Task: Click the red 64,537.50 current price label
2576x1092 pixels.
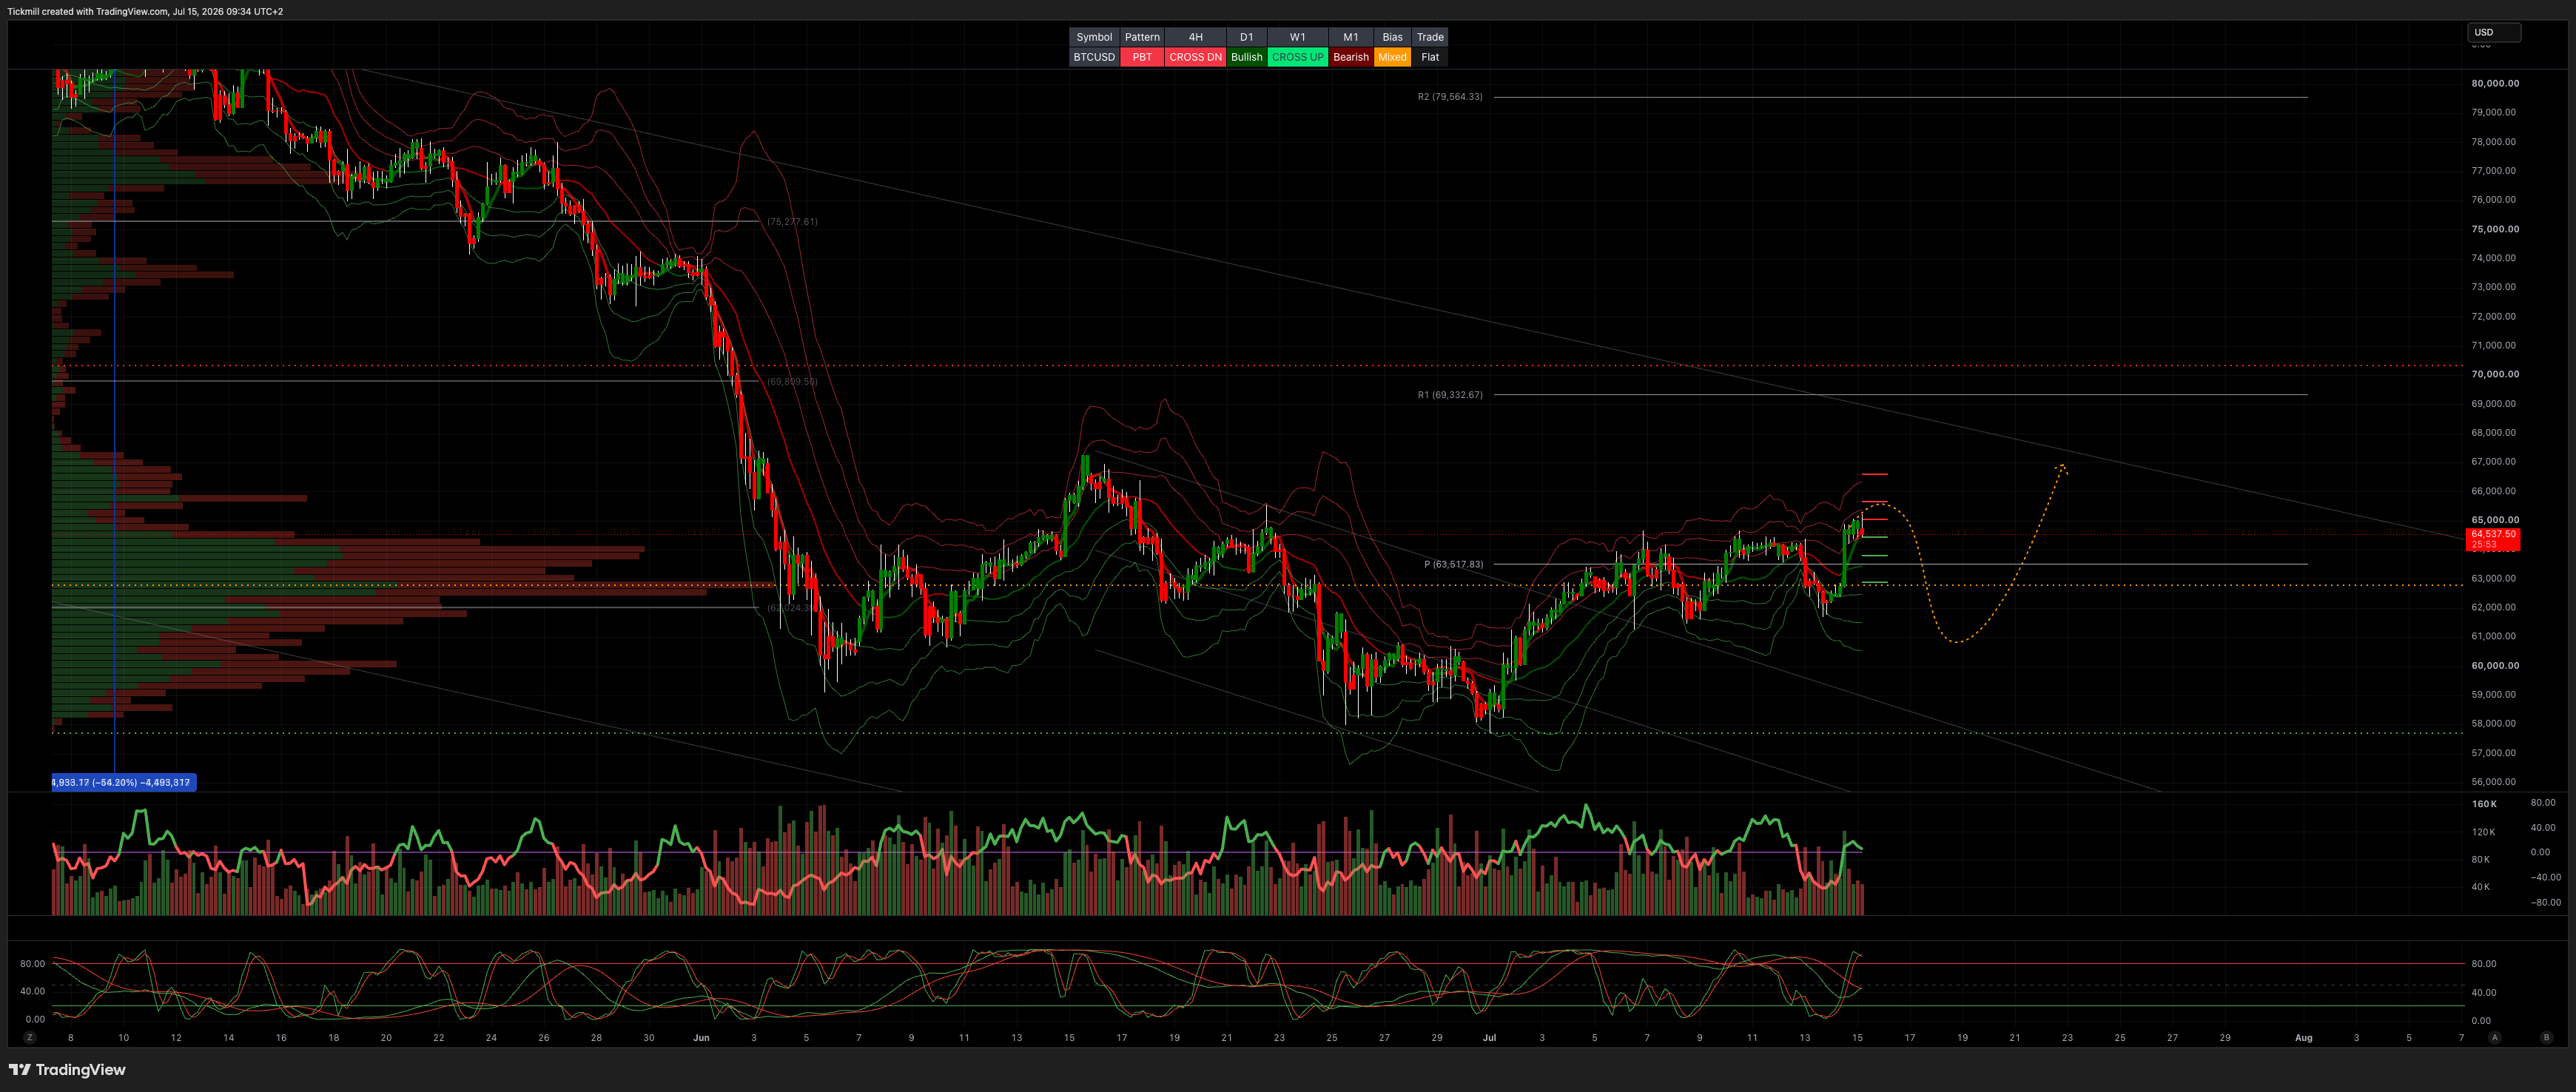Action: point(2494,539)
